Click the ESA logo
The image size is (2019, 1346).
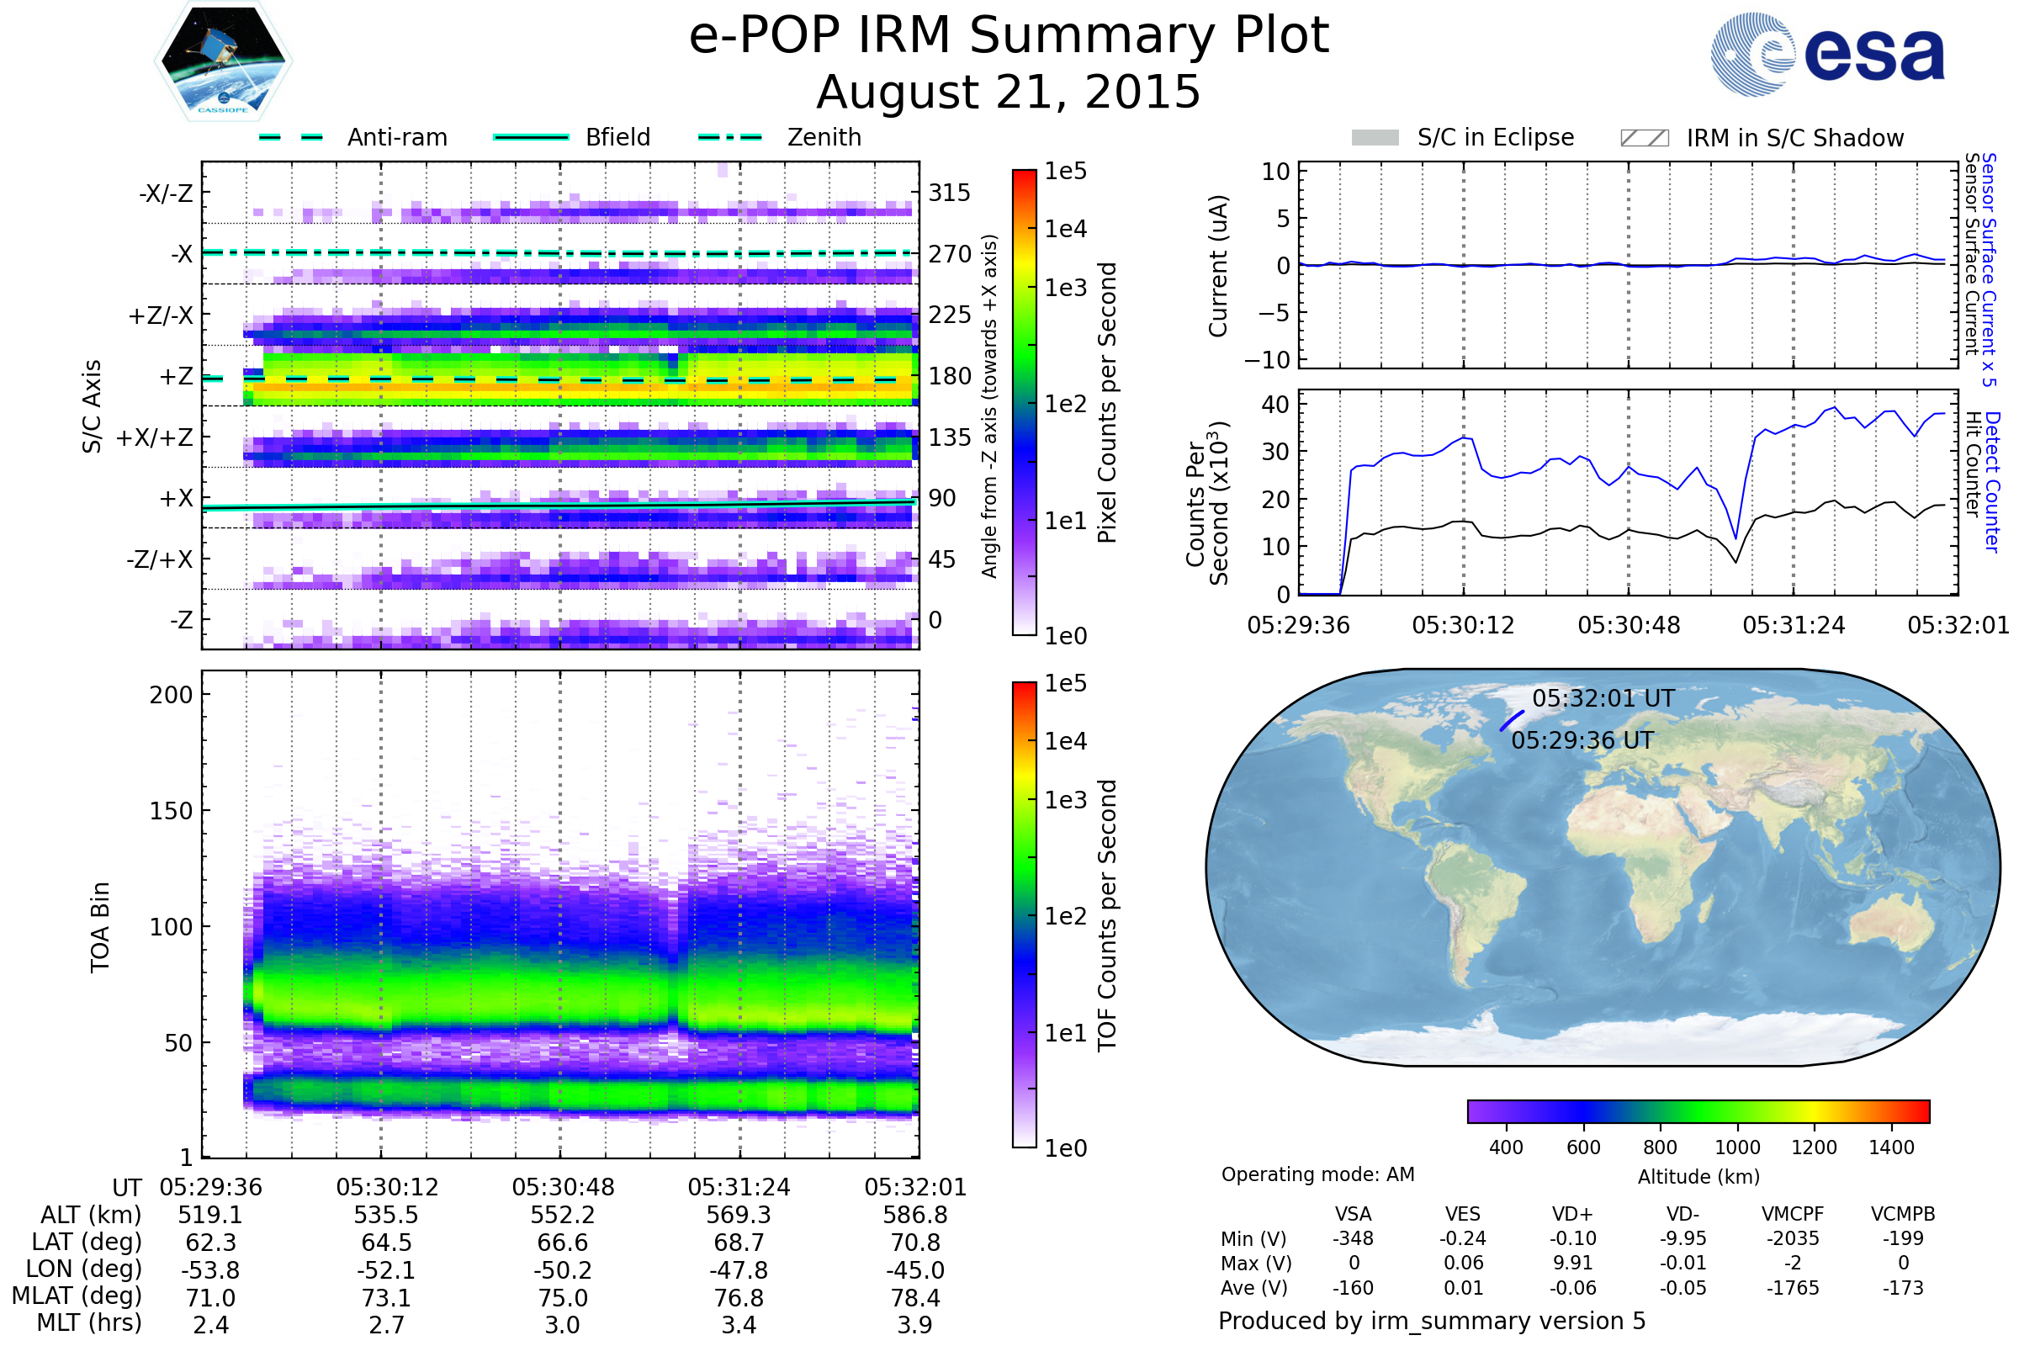coord(1826,54)
